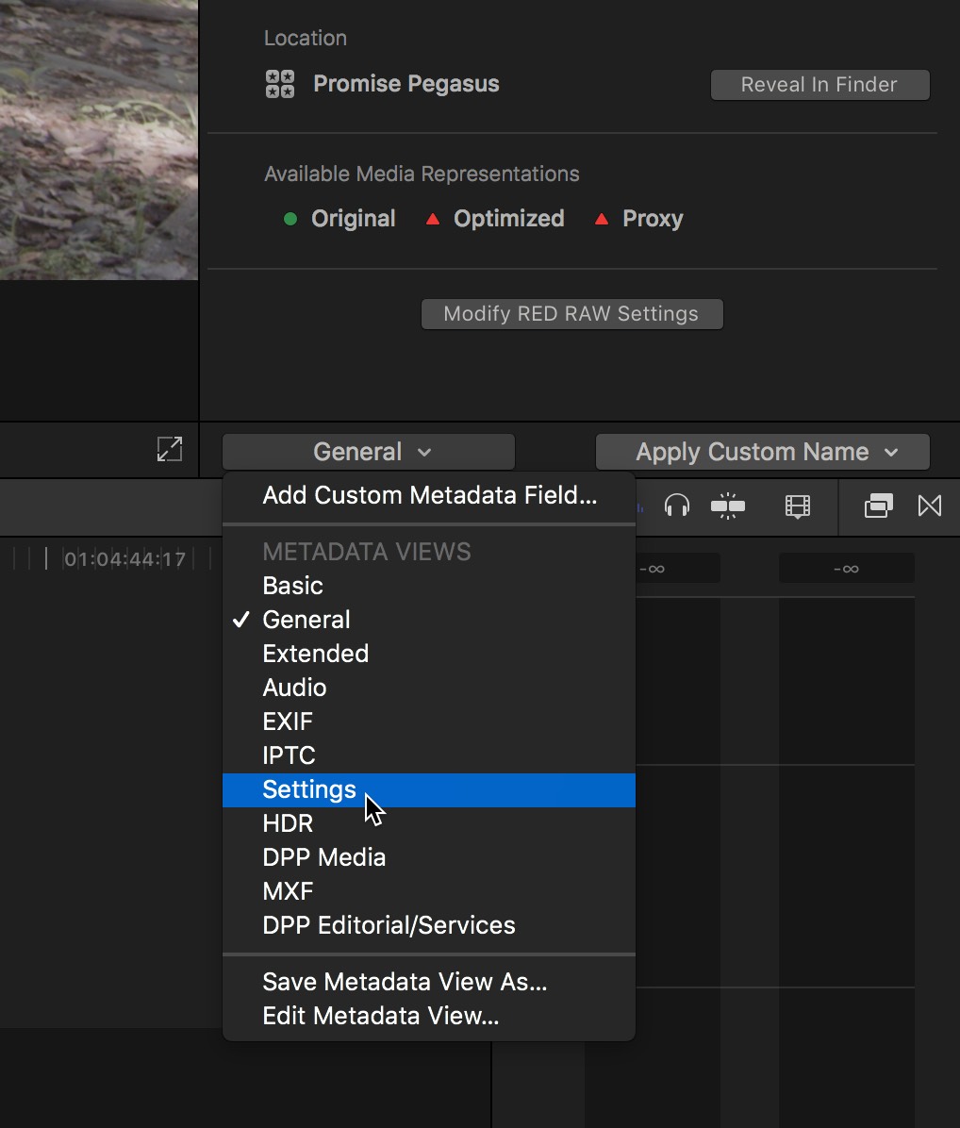Open the General metadata view dropdown
Viewport: 960px width, 1128px height.
click(x=369, y=452)
